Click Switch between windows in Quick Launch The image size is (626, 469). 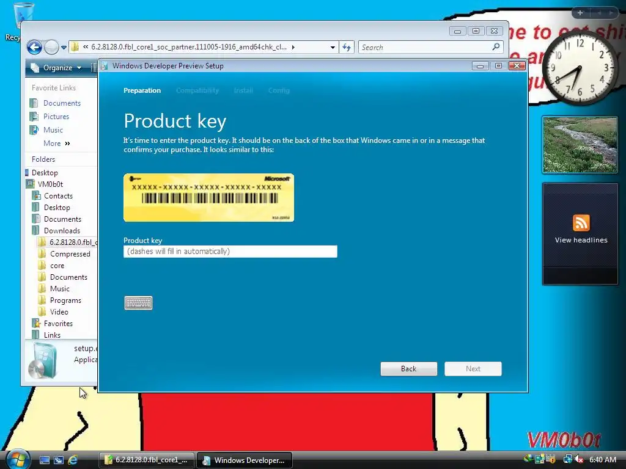tap(59, 460)
